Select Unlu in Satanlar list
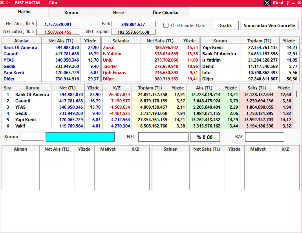The width and height of the screenshot is (302, 233). 108,60
